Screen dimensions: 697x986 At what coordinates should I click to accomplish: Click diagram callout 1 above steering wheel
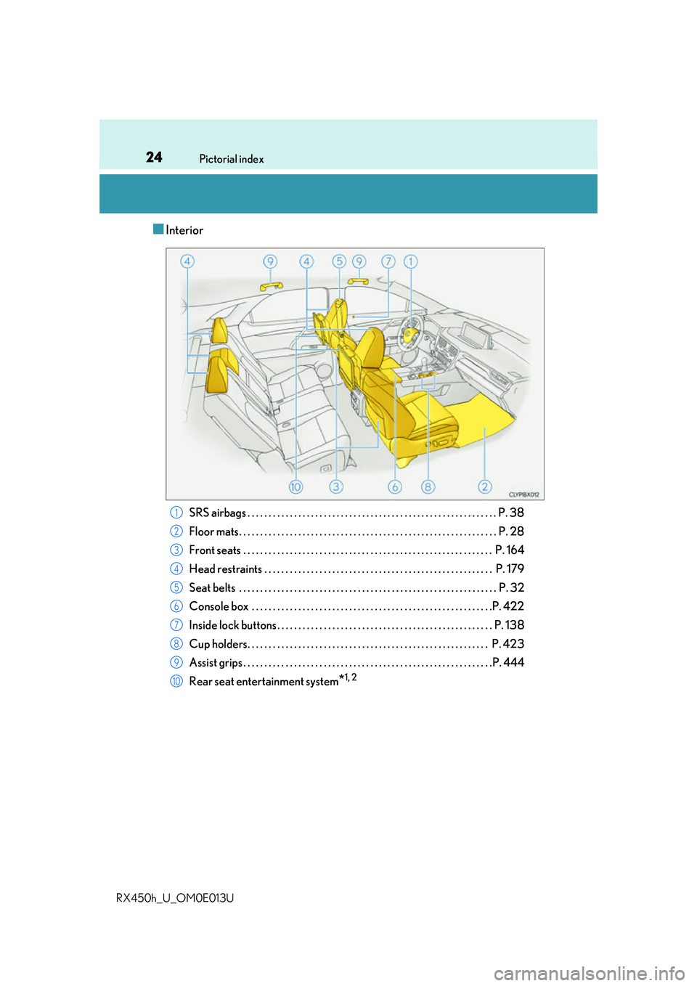click(x=411, y=261)
